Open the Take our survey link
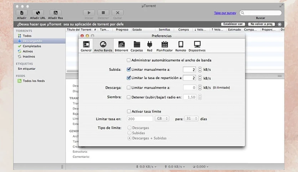 click(x=225, y=13)
